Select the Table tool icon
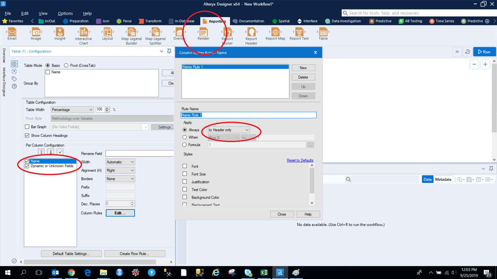Screen dimensions: 497x279 point(323,32)
